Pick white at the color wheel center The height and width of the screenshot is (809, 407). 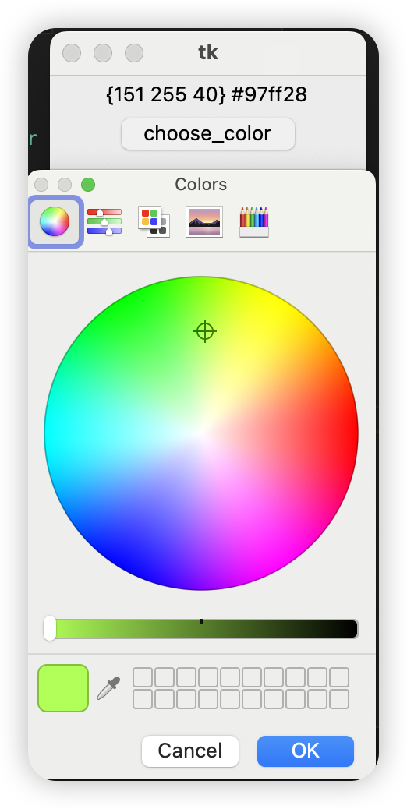[201, 433]
